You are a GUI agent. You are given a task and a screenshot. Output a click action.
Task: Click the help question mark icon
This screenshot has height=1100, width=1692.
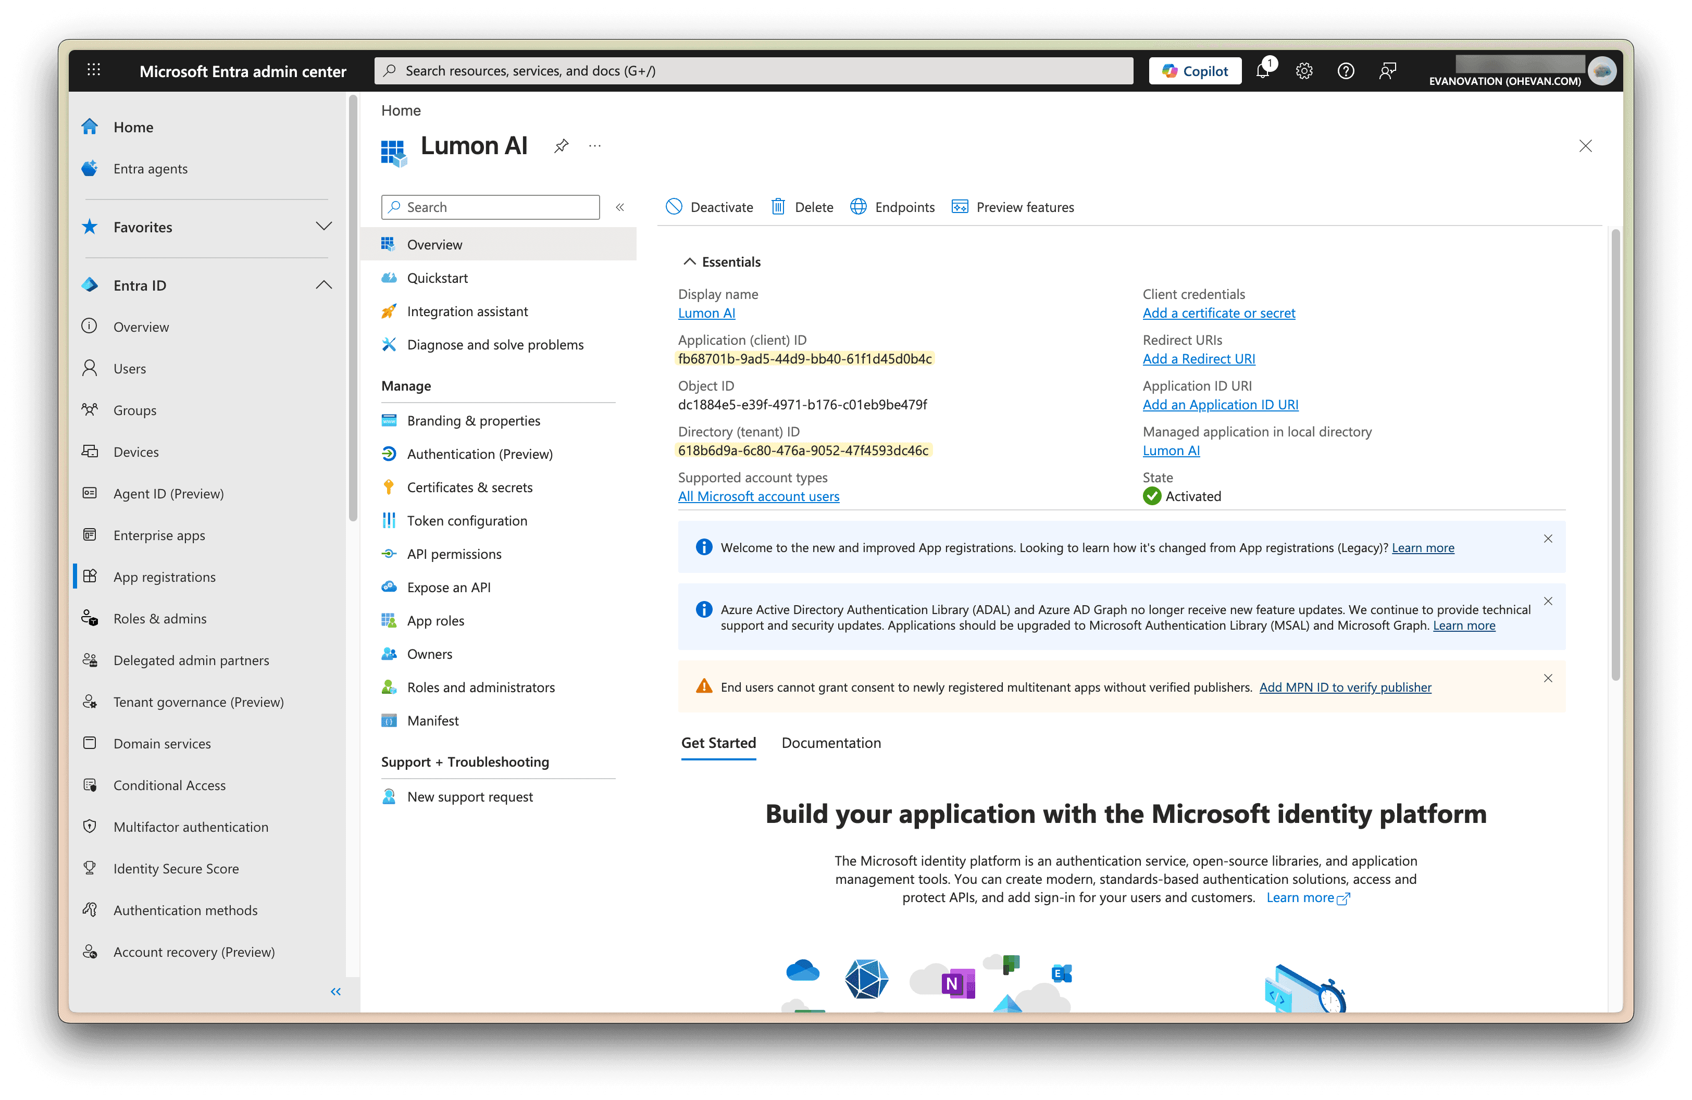1345,71
